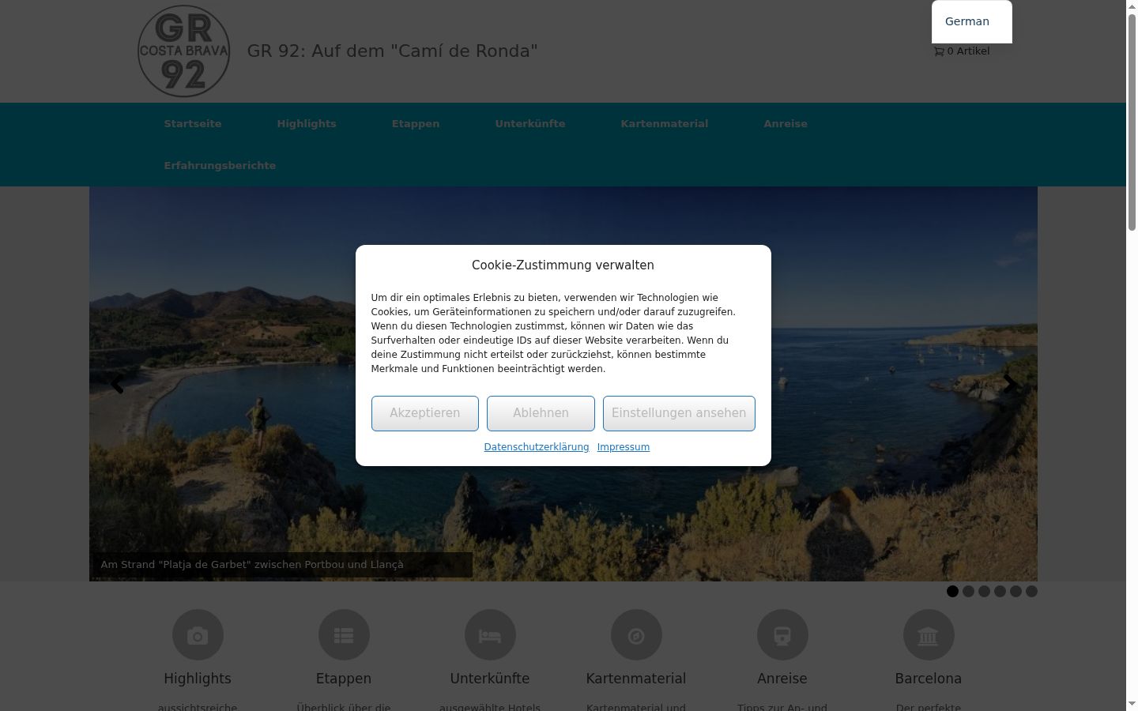The height and width of the screenshot is (711, 1138).
Task: Advance slider with the right arrow
Action: pyautogui.click(x=1010, y=384)
